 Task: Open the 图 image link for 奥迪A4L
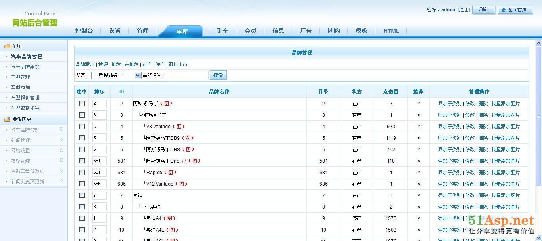pyautogui.click(x=172, y=230)
